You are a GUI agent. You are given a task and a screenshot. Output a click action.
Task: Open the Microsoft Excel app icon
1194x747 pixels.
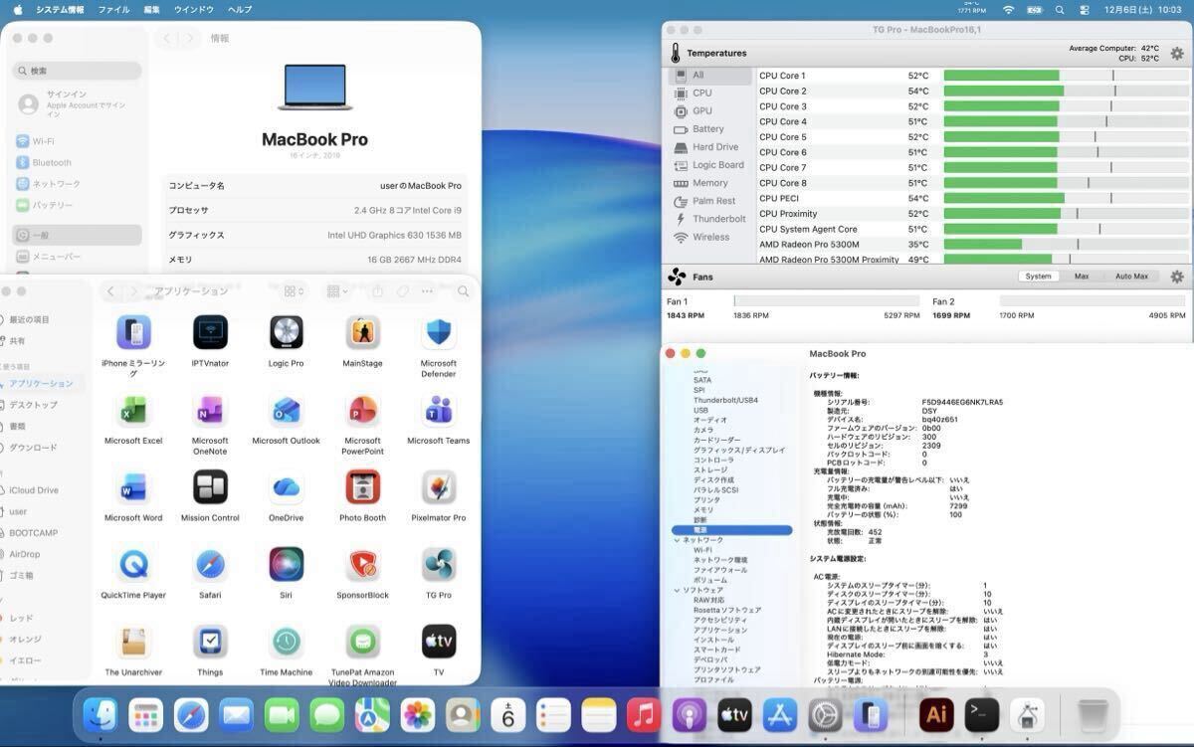click(133, 410)
